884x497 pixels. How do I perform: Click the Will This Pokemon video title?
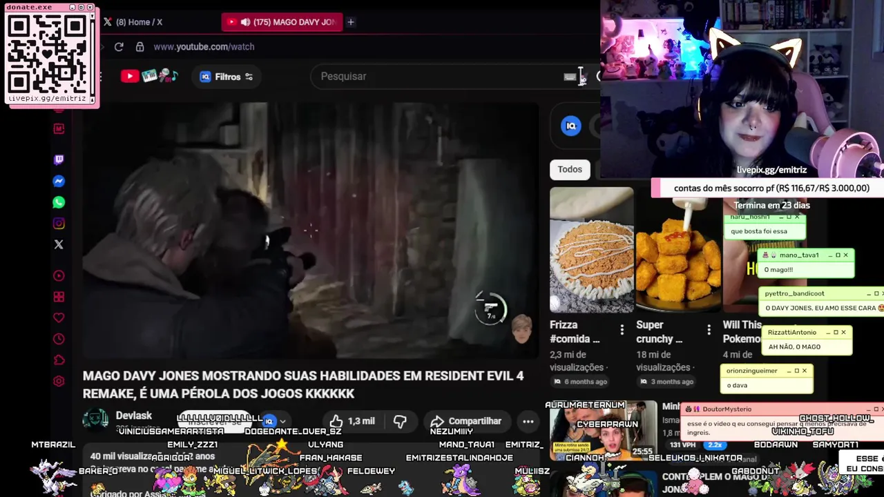pyautogui.click(x=742, y=331)
